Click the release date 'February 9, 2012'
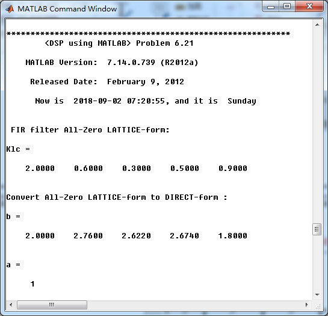 (x=146, y=82)
